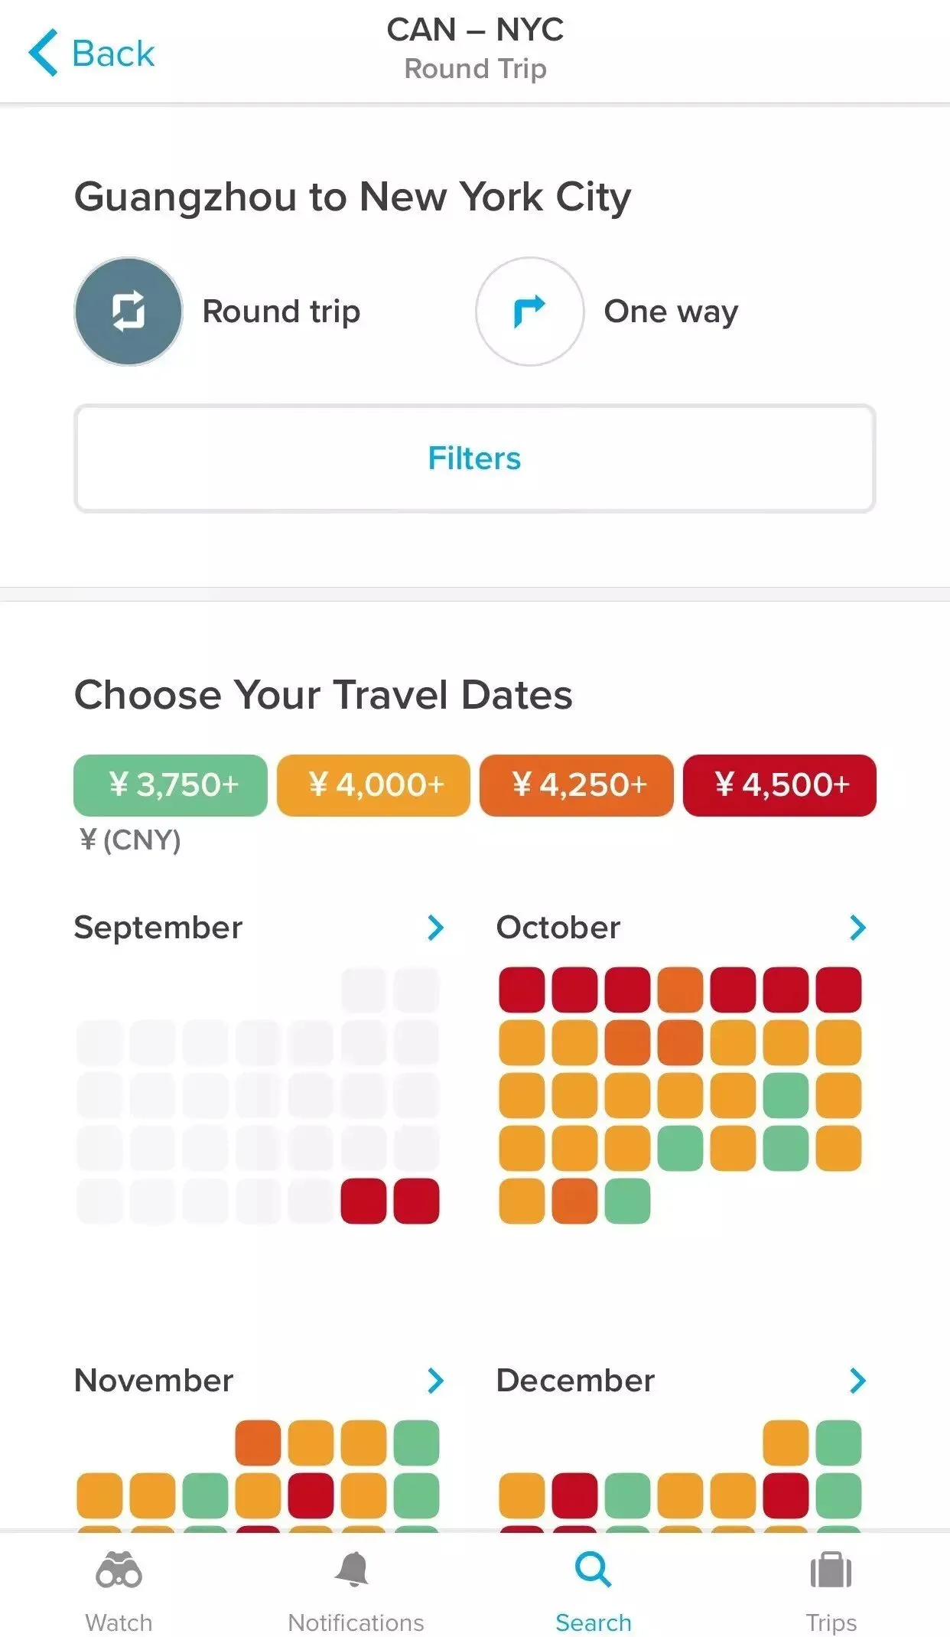Expand October month with chevron
950x1637 pixels.
857,928
